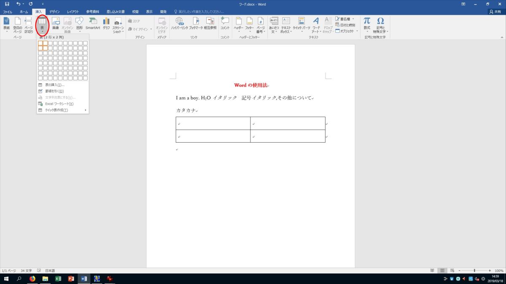Click the zoom in plus button
This screenshot has height=284, width=506.
pyautogui.click(x=490, y=271)
